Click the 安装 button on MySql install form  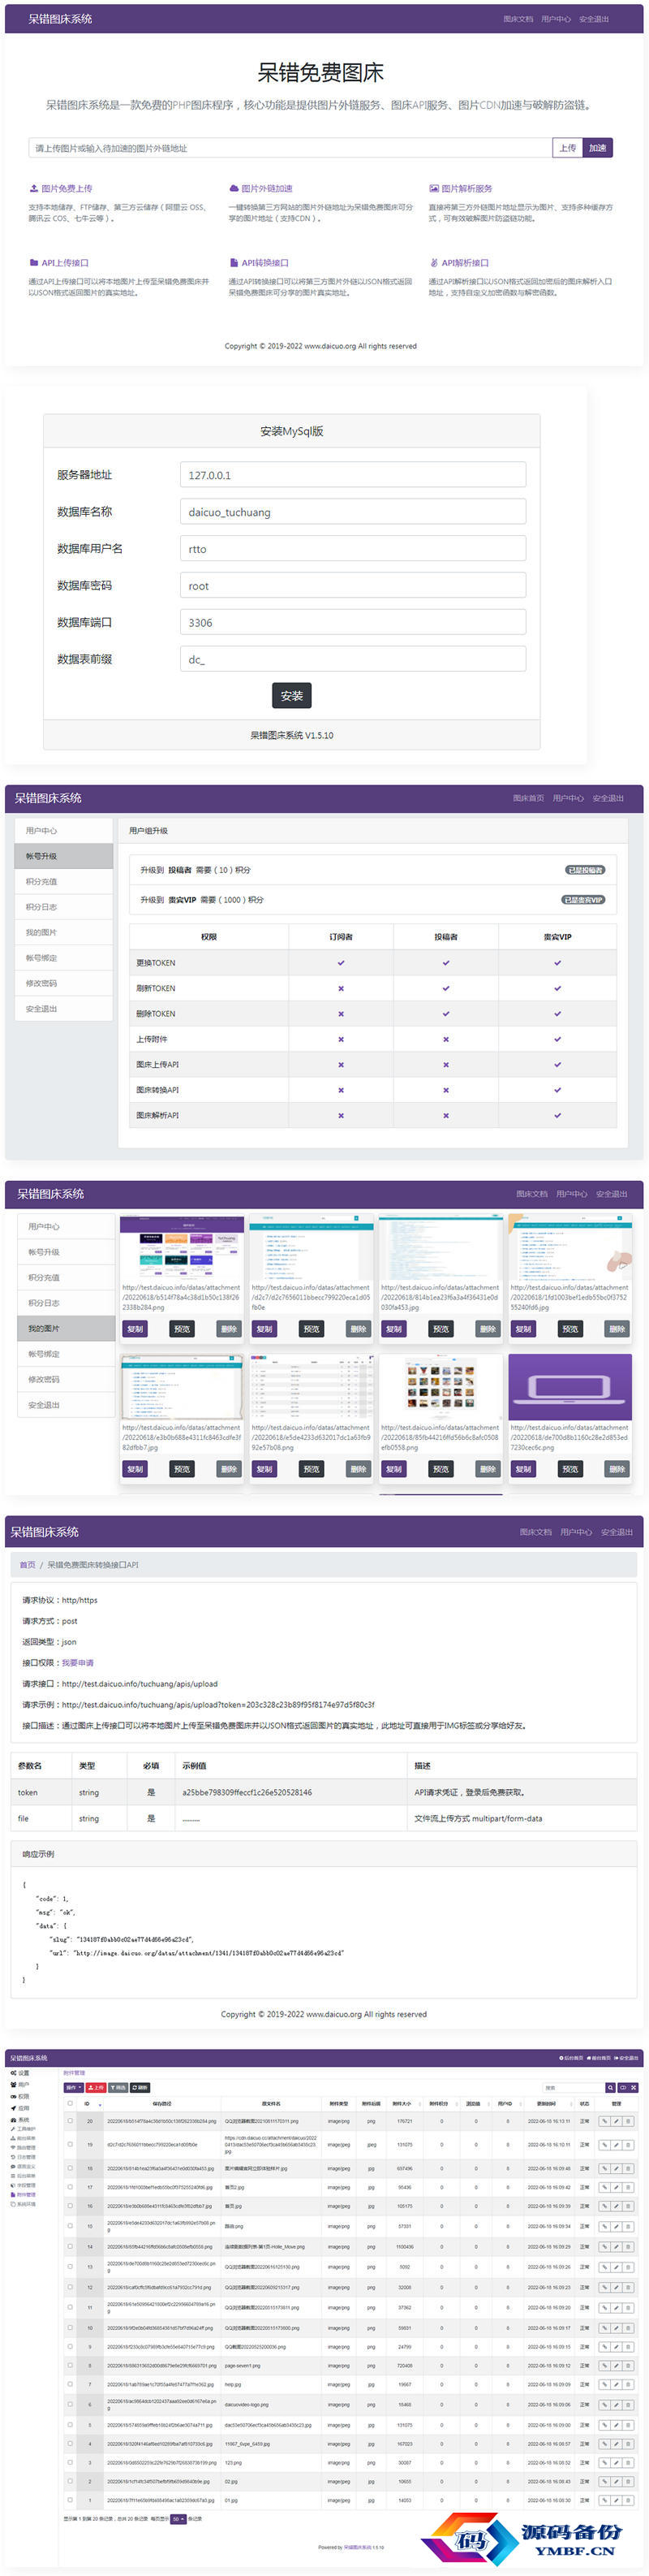point(291,695)
